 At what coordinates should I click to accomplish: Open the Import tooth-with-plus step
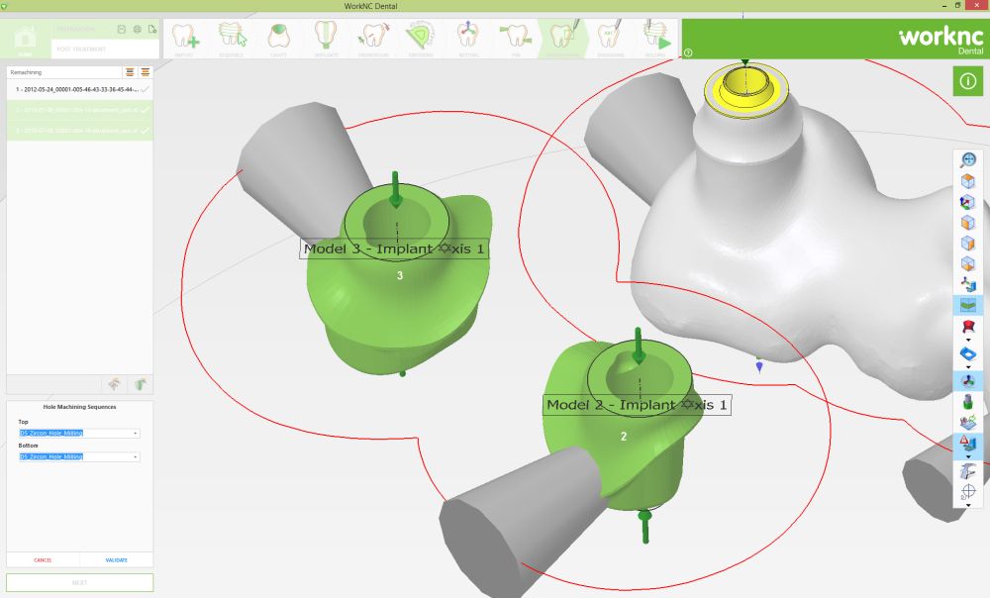tap(184, 37)
